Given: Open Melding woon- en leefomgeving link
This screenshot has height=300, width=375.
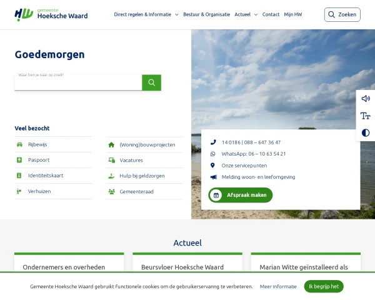Looking at the screenshot, I should [258, 177].
